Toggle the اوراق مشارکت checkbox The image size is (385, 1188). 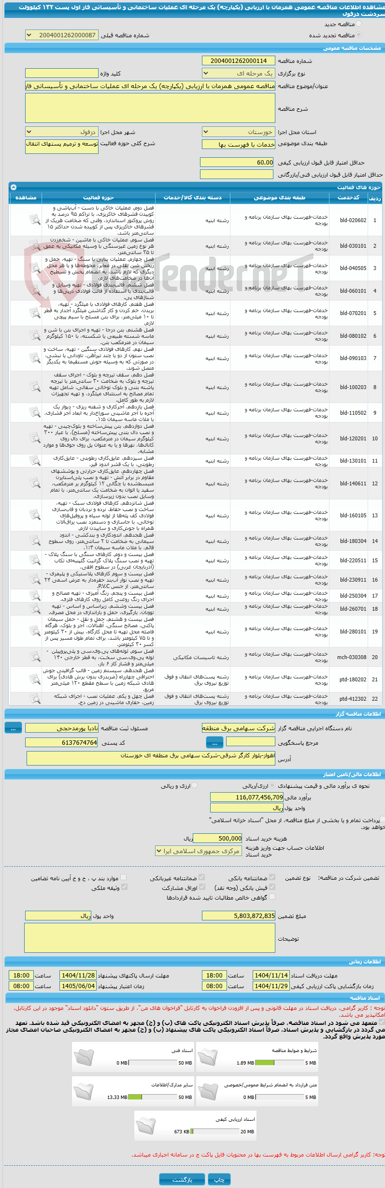tap(202, 887)
